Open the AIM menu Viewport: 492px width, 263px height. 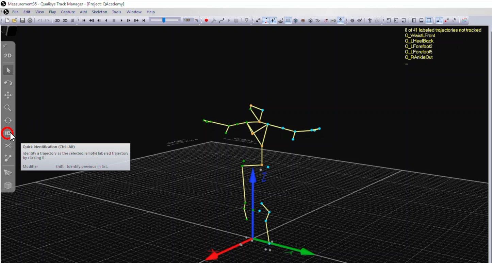click(x=83, y=12)
